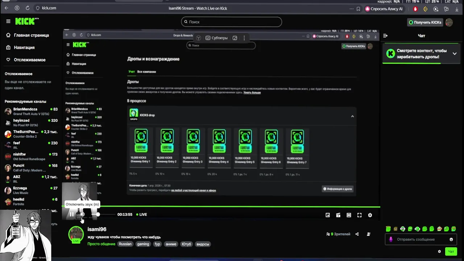
Task: Toggle theater mode in the player
Action: (x=349, y=215)
